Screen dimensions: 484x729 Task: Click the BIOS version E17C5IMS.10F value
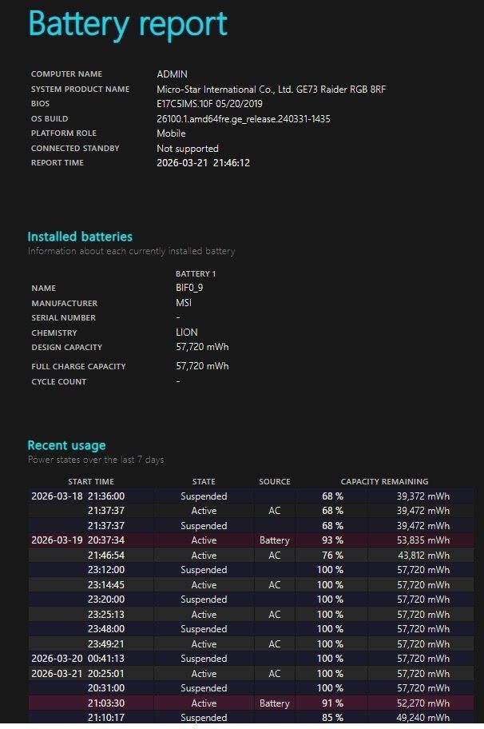click(209, 104)
